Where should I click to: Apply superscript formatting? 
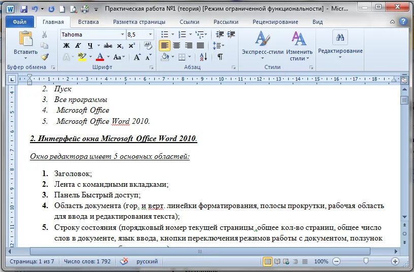(132, 46)
